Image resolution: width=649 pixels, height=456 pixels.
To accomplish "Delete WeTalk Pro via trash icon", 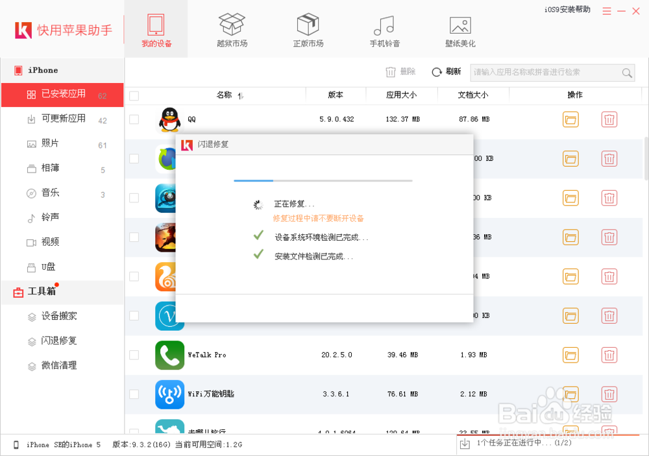I will click(x=609, y=355).
